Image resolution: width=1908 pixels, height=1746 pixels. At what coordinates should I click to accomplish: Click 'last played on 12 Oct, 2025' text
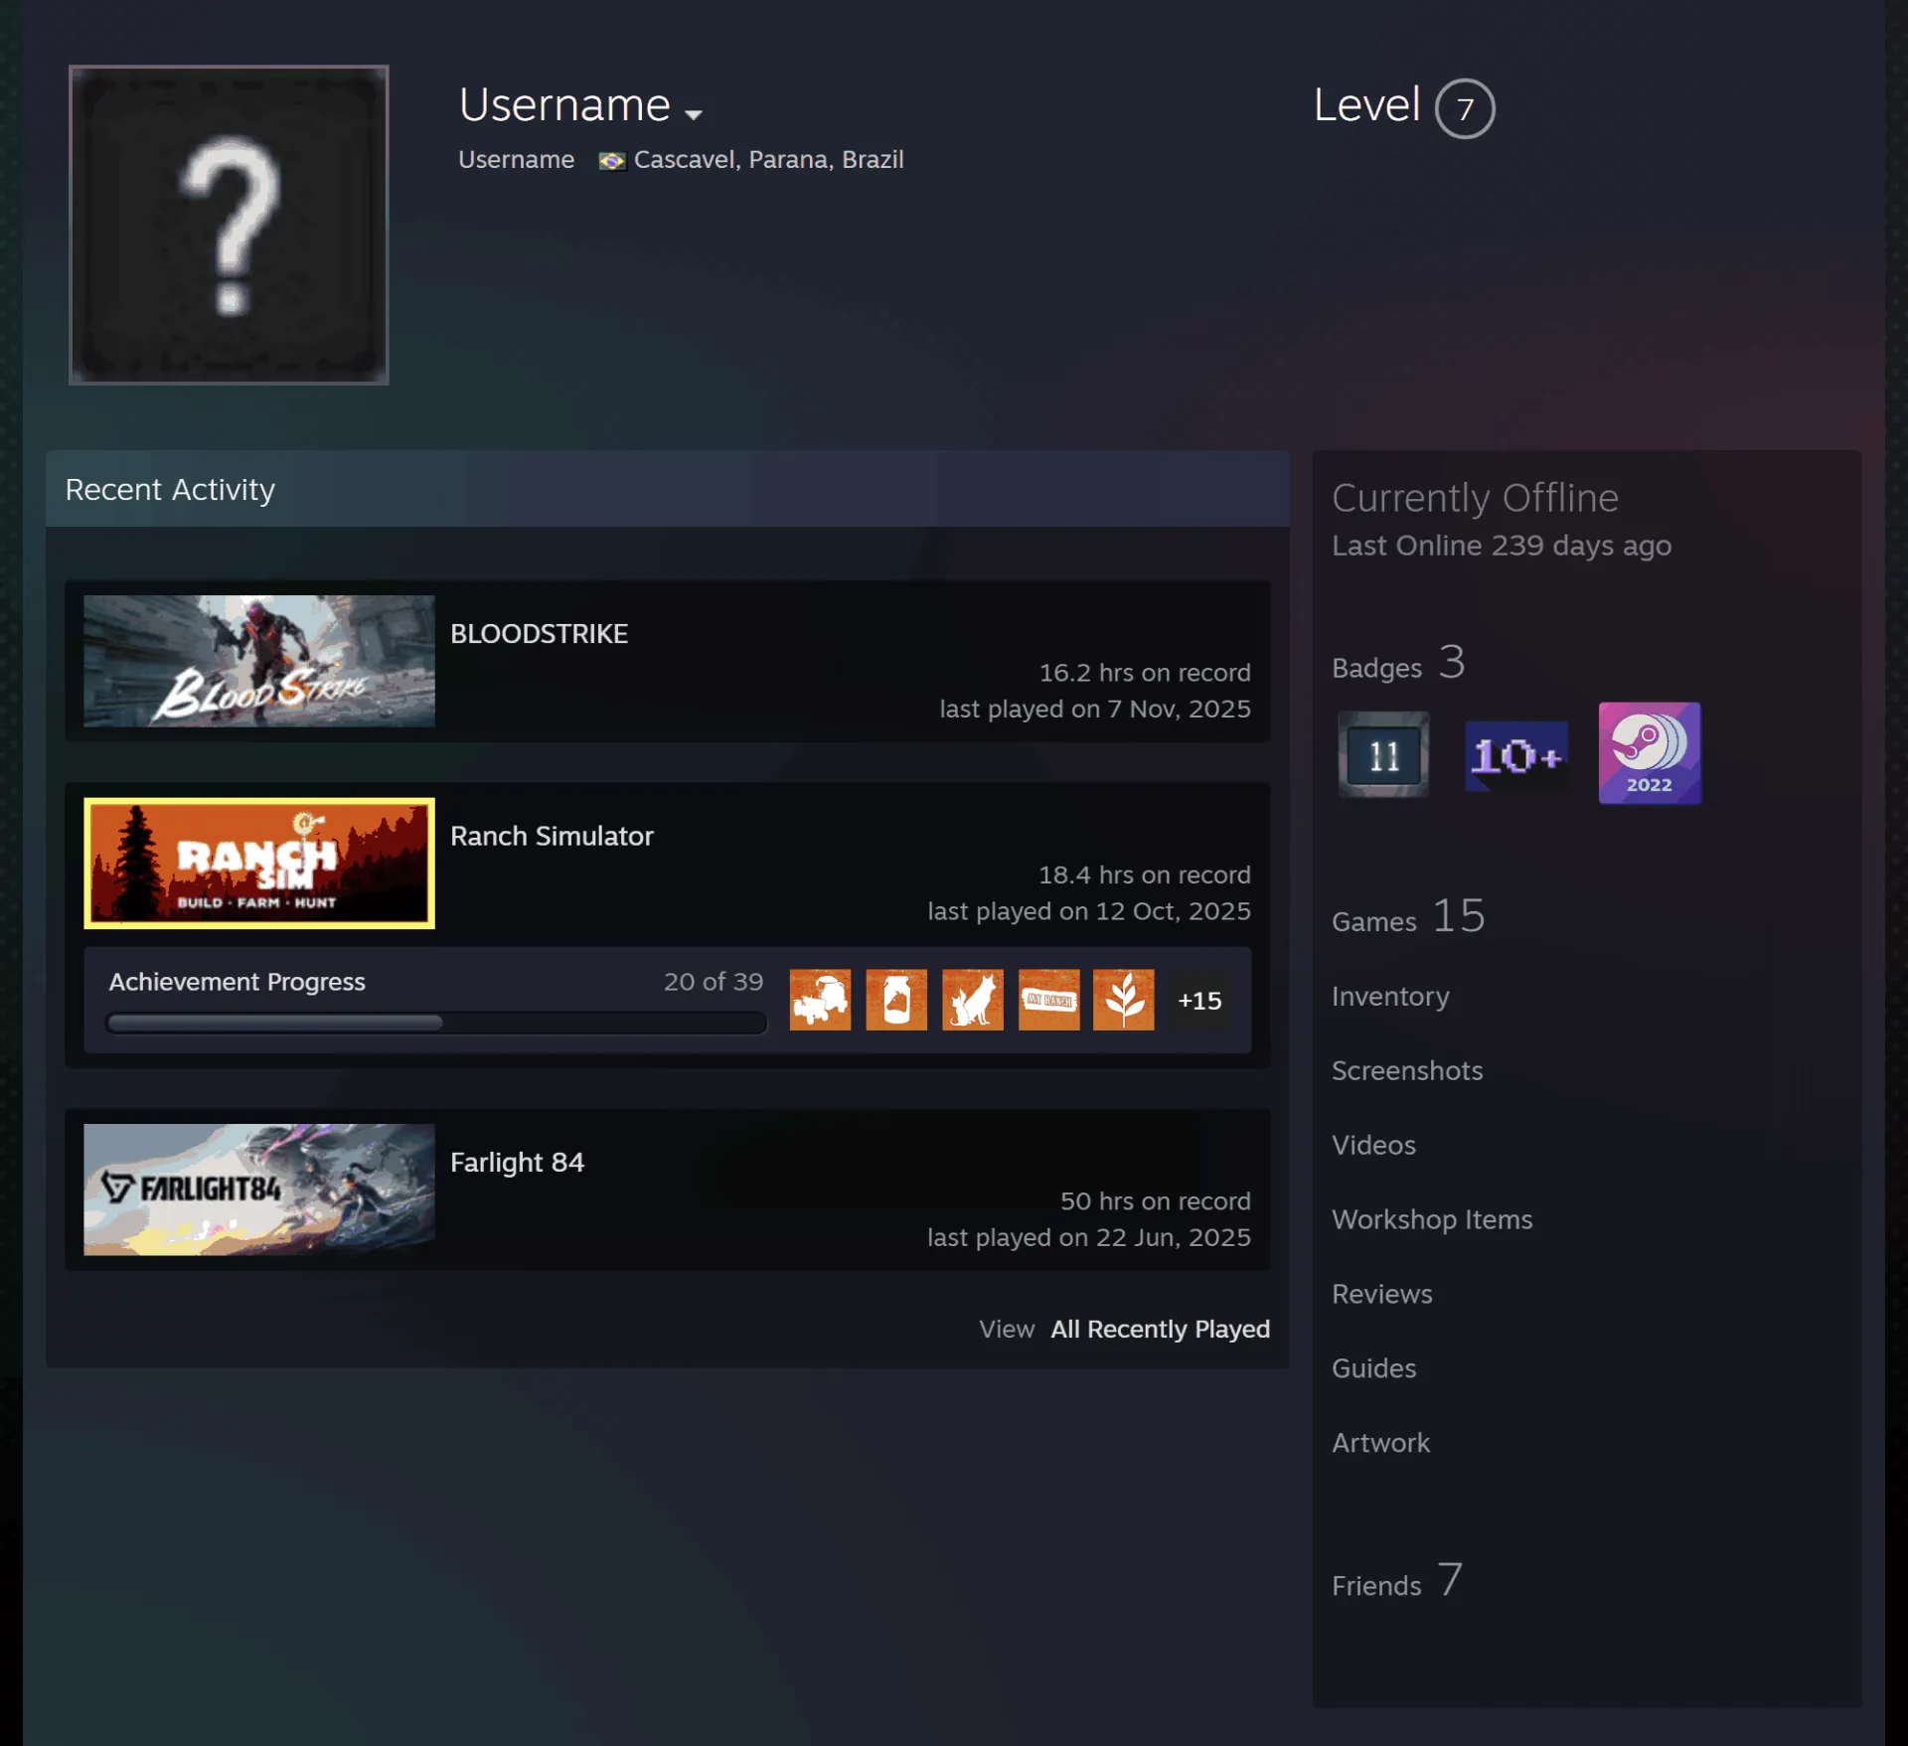1089,911
